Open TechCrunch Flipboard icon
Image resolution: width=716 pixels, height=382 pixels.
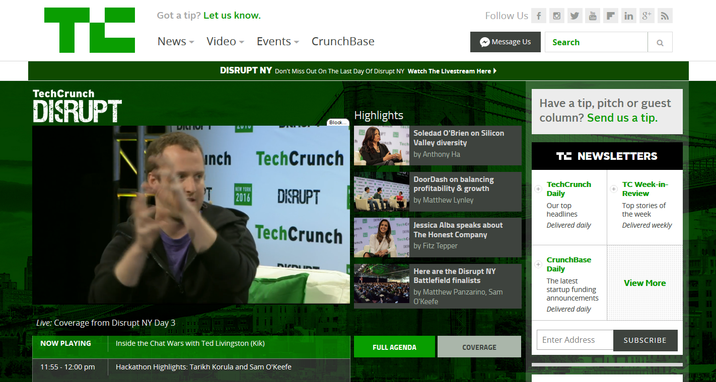coord(611,16)
